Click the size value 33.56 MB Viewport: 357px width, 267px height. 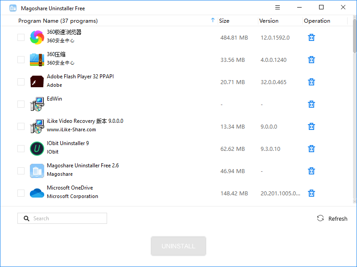point(232,60)
